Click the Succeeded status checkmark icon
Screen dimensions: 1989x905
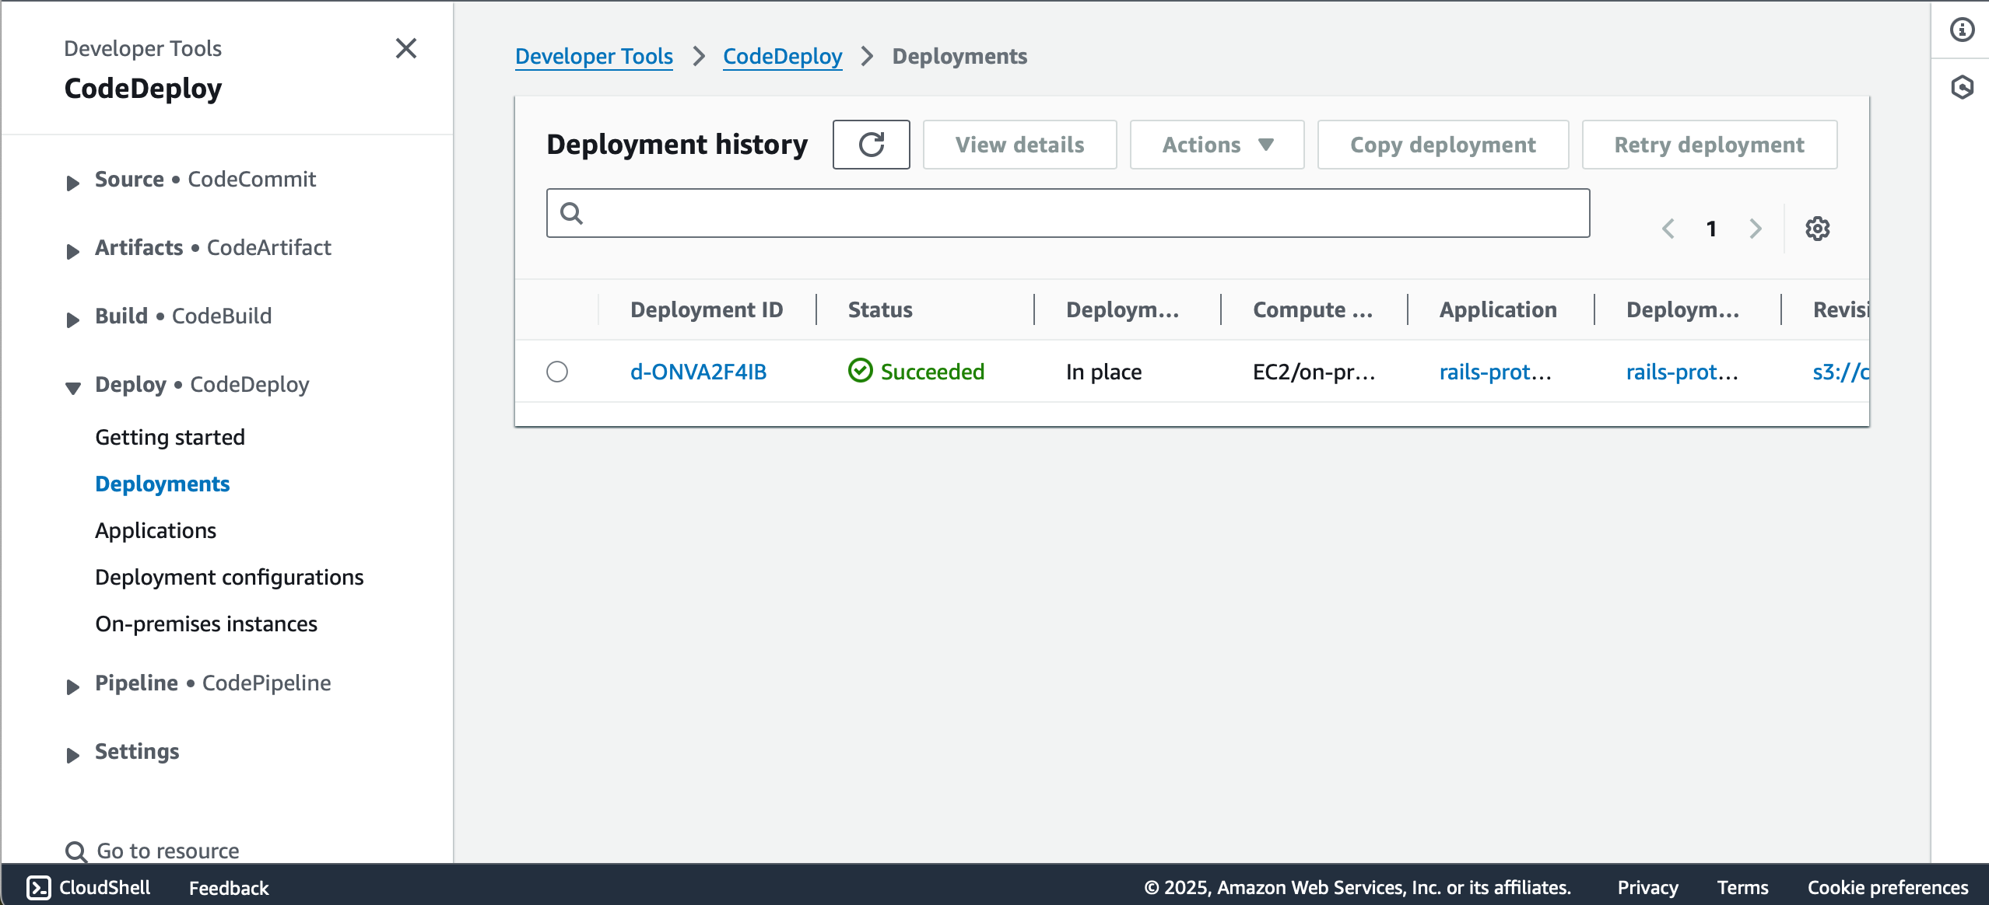[860, 371]
